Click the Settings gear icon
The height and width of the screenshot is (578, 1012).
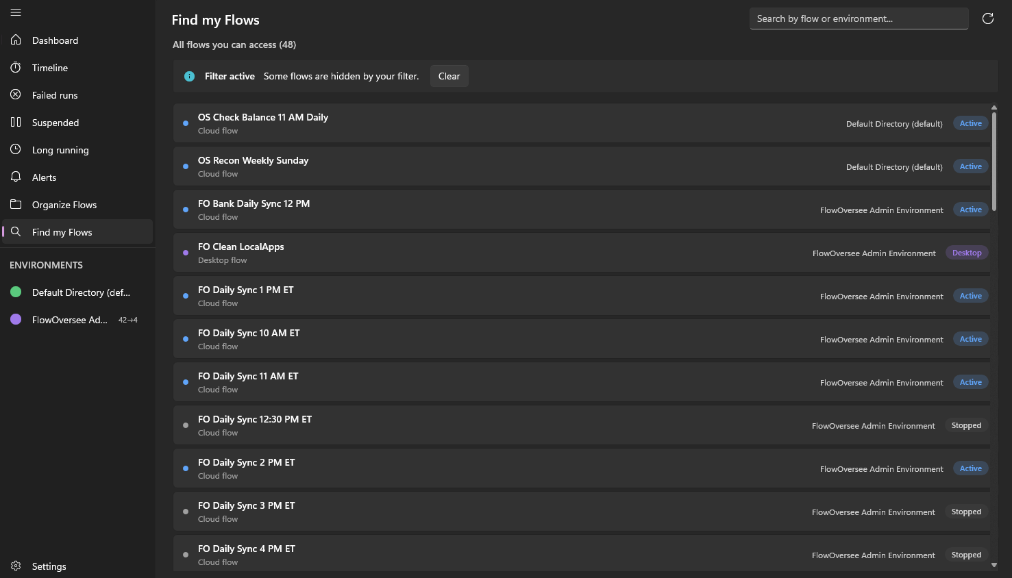click(16, 566)
